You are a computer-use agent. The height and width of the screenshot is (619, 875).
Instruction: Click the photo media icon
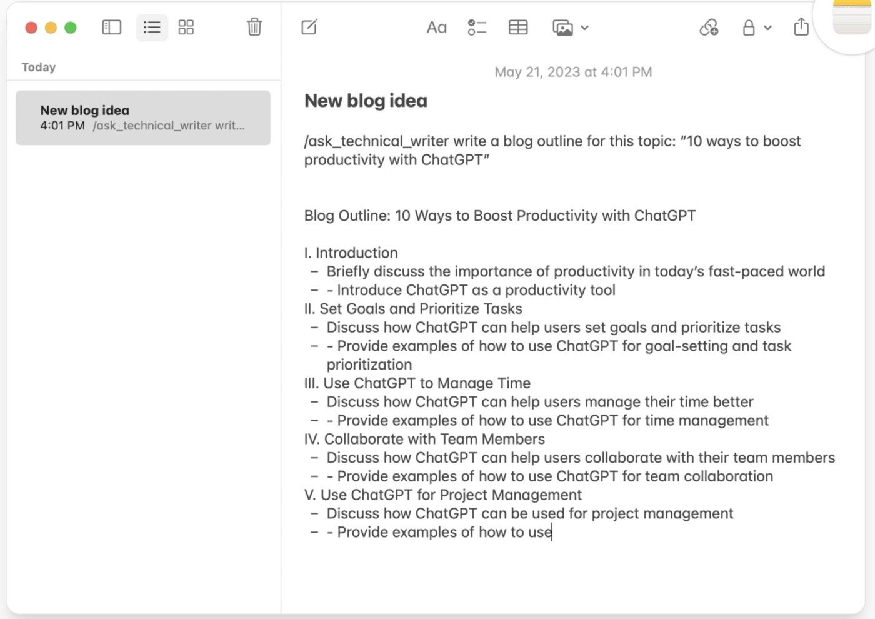[x=562, y=28]
